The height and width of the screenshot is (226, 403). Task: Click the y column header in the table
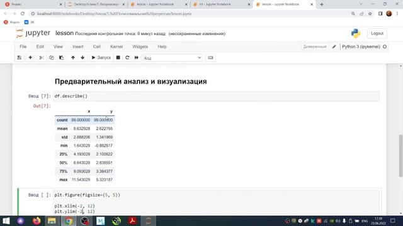click(x=111, y=112)
